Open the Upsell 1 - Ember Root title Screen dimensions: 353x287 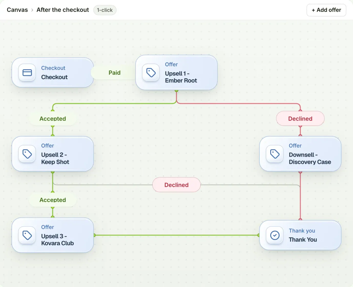[181, 77]
